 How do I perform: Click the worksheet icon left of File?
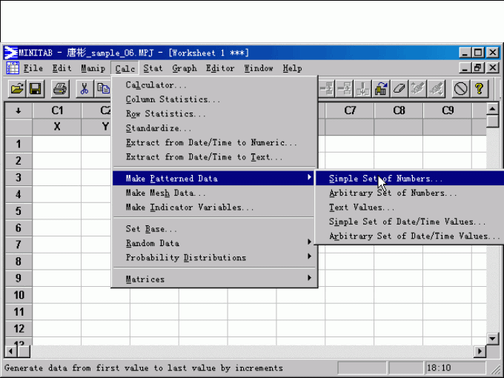click(13, 68)
